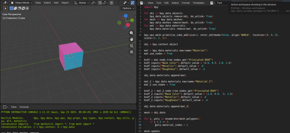Click the blue Z axis gizmo ball
The image size is (290, 133).
pyautogui.click(x=125, y=16)
